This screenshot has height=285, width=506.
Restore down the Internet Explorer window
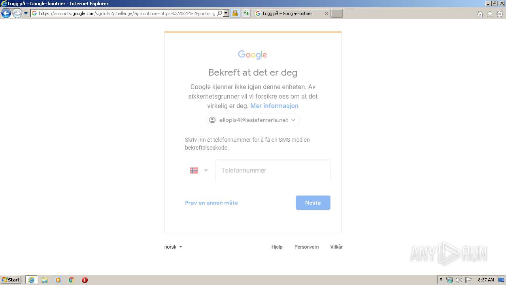point(495,4)
